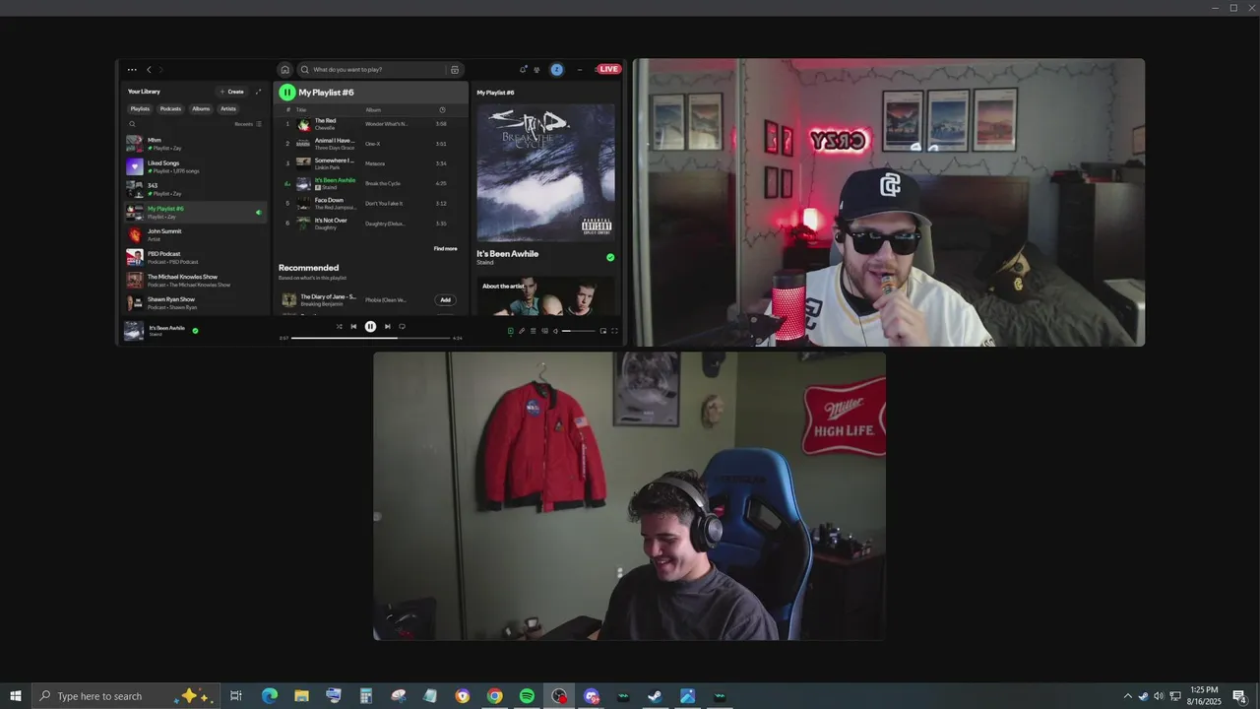The height and width of the screenshot is (709, 1260).
Task: Open John Summit artist
Action: (196, 234)
